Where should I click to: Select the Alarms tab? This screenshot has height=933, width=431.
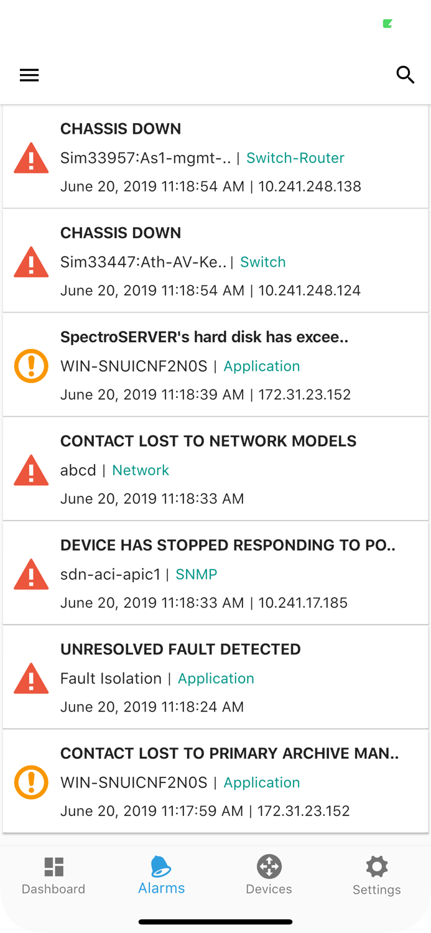(161, 875)
